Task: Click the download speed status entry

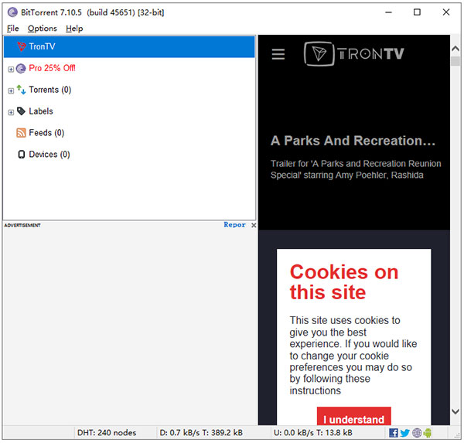Action: click(x=201, y=433)
